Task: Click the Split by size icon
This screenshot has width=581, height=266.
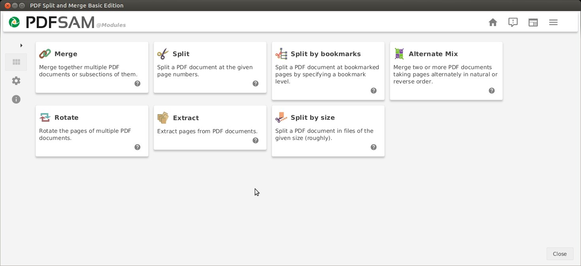Action: click(x=281, y=117)
